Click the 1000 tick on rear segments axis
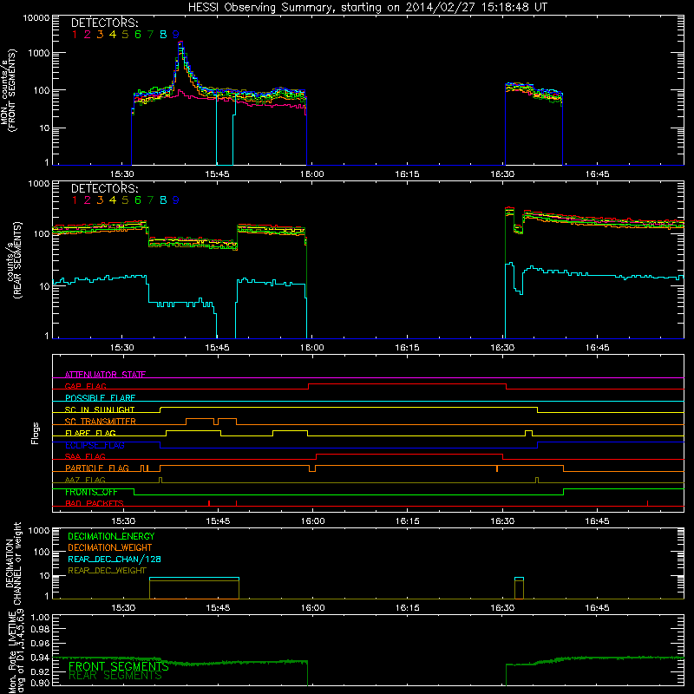This screenshot has height=694, width=694. coord(39,183)
